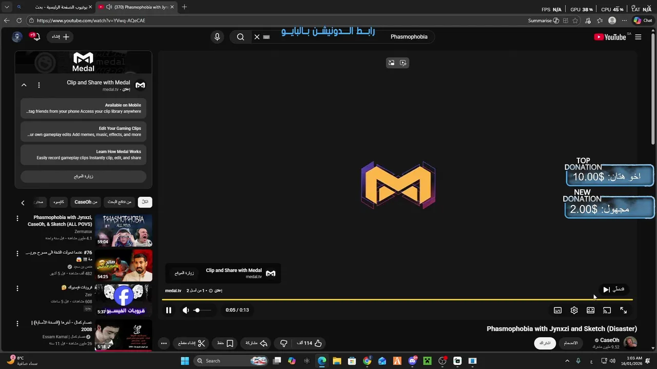The height and width of the screenshot is (369, 657).
Task: Click the visit site button on the ad card
Action: click(184, 273)
